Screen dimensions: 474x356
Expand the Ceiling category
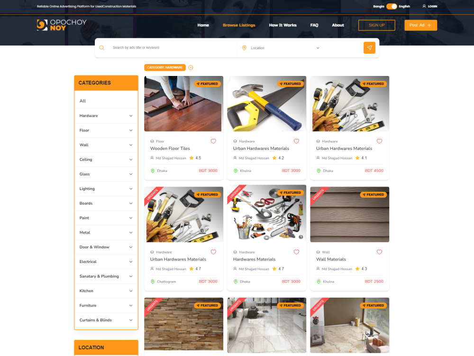point(131,159)
